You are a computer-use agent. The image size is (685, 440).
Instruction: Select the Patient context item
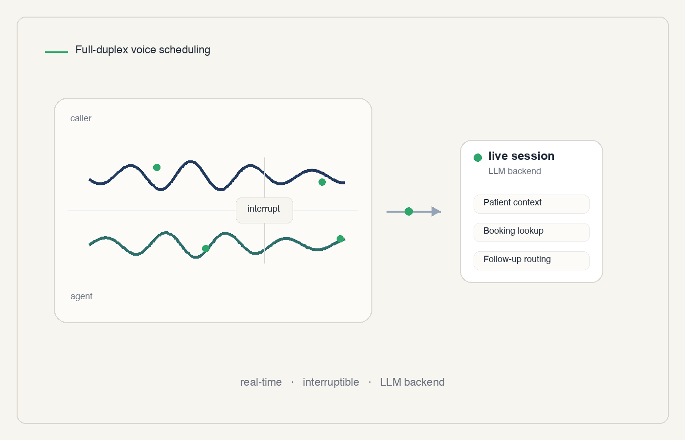point(531,203)
